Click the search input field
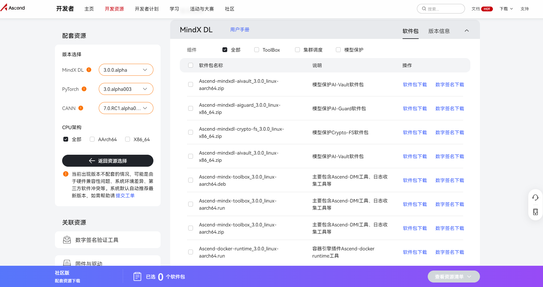This screenshot has width=543, height=287. tap(441, 9)
